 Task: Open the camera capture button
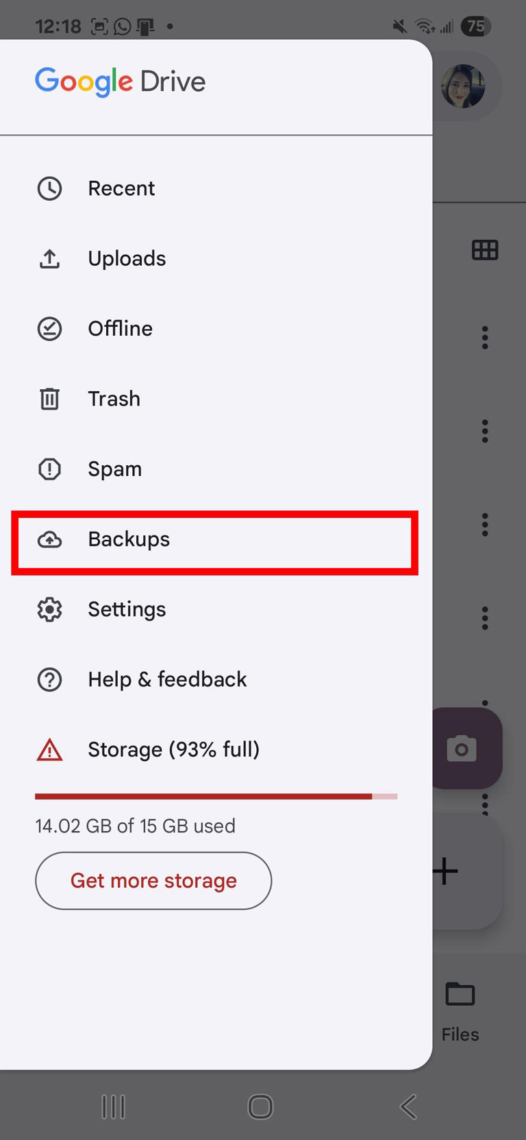pyautogui.click(x=462, y=748)
